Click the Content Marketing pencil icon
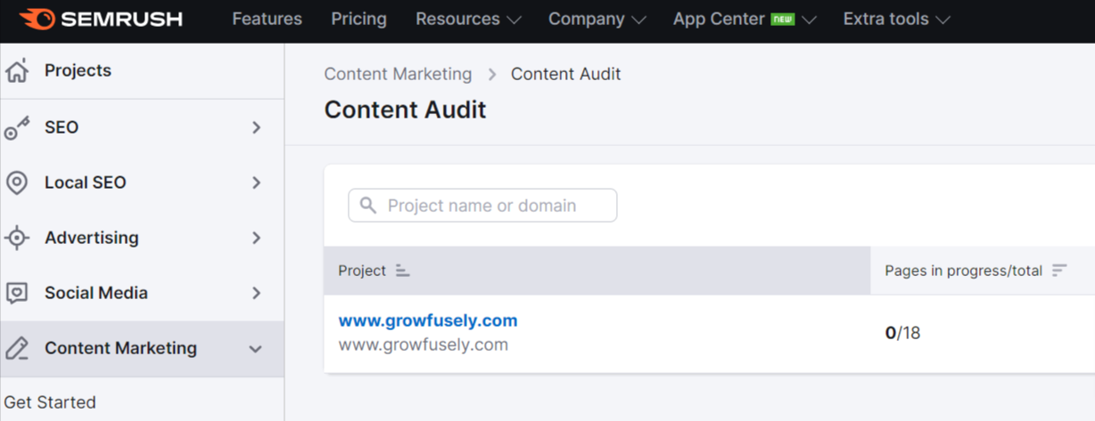 click(17, 348)
